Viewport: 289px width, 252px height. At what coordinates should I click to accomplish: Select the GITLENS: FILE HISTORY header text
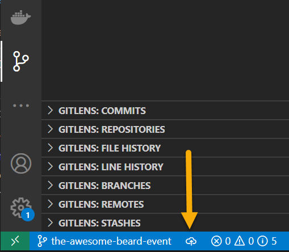(x=110, y=148)
